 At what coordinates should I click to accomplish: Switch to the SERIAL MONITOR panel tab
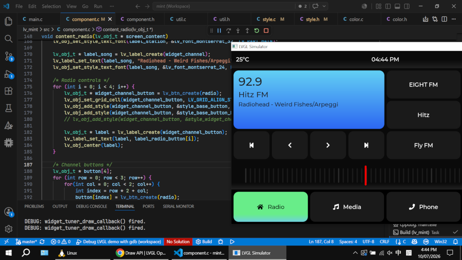pyautogui.click(x=178, y=207)
